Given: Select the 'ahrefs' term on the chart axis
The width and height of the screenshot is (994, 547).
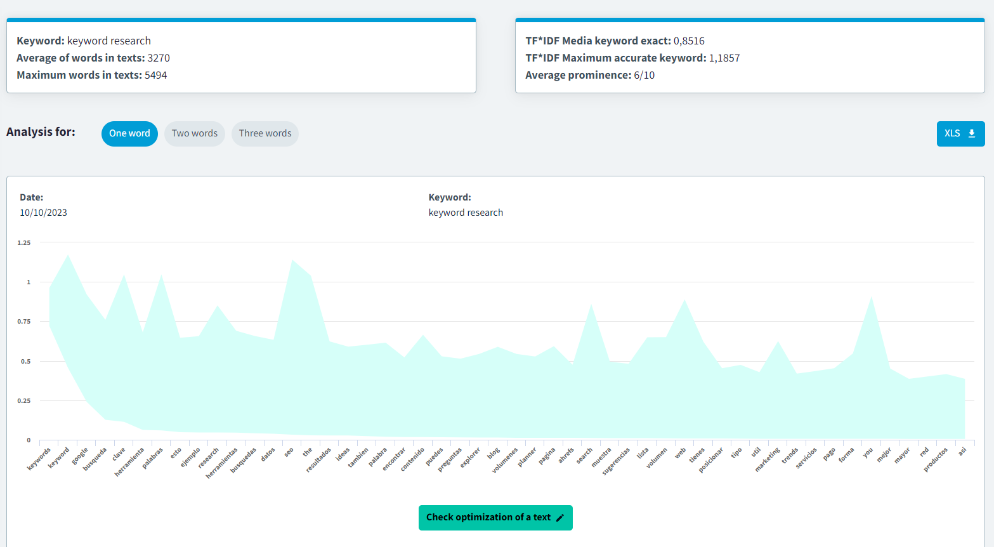Looking at the screenshot, I should tap(566, 456).
